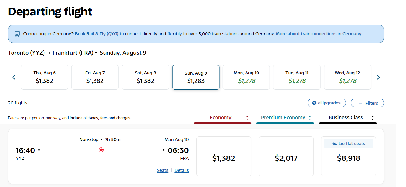Screen dimensions: 406x187
Task: Click the Mon Aug 10 arrival date label
Action: [177, 139]
